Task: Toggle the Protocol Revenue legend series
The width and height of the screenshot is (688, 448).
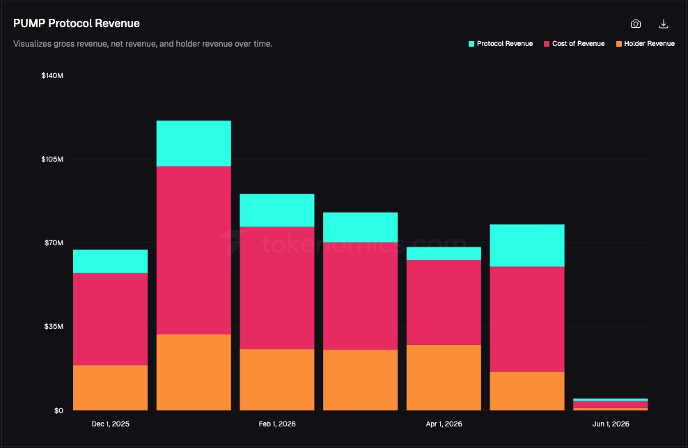Action: pos(501,43)
